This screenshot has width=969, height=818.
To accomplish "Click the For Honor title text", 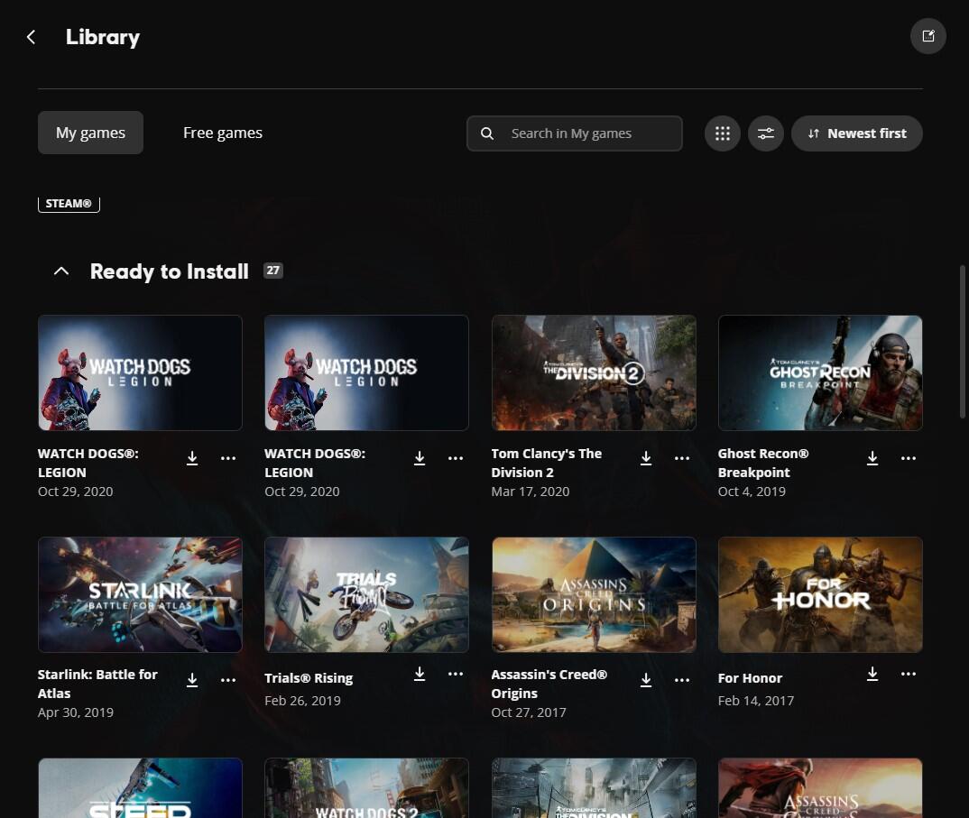I will (750, 677).
